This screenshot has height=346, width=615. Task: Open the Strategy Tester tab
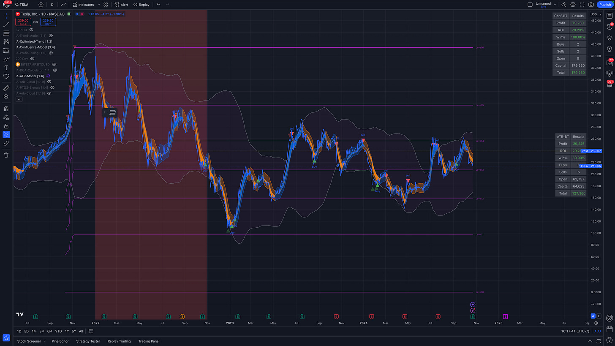click(88, 341)
